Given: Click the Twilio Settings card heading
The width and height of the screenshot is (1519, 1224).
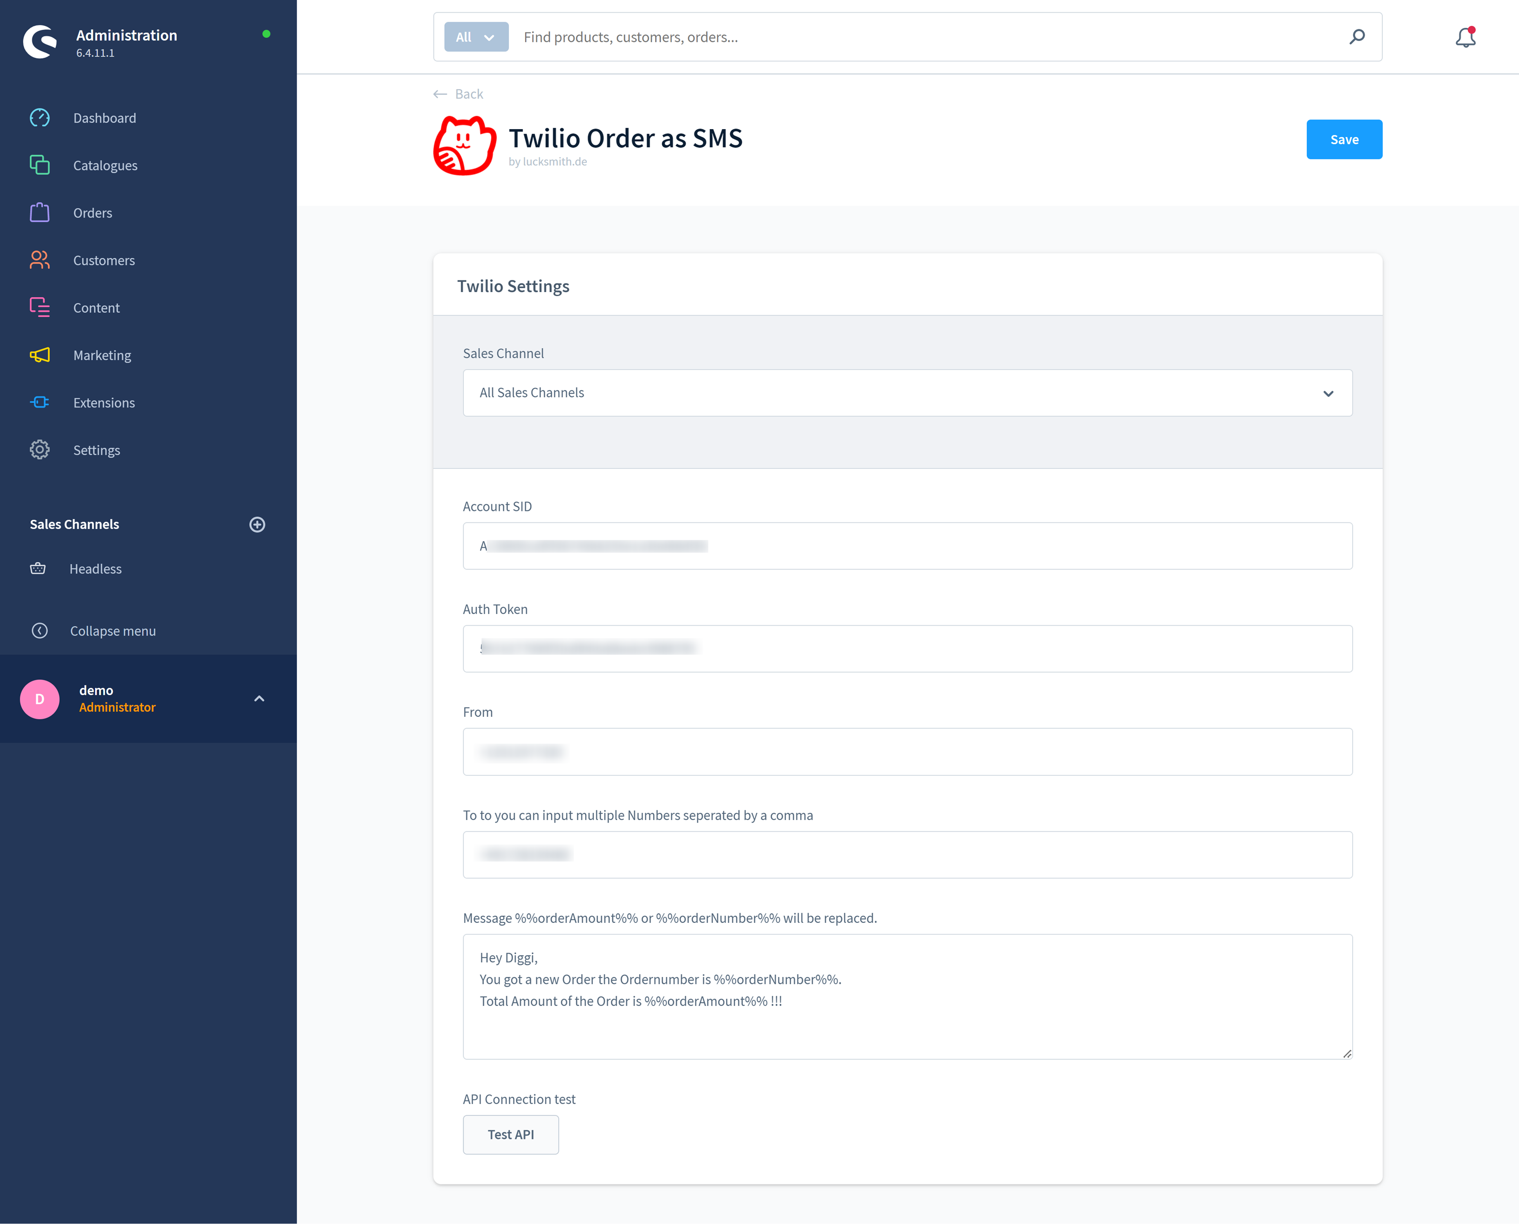Looking at the screenshot, I should click(x=513, y=285).
